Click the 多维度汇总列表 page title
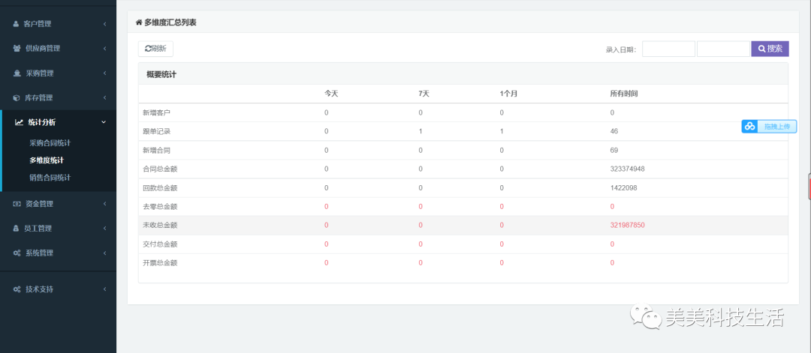This screenshot has height=353, width=811. pyautogui.click(x=170, y=22)
